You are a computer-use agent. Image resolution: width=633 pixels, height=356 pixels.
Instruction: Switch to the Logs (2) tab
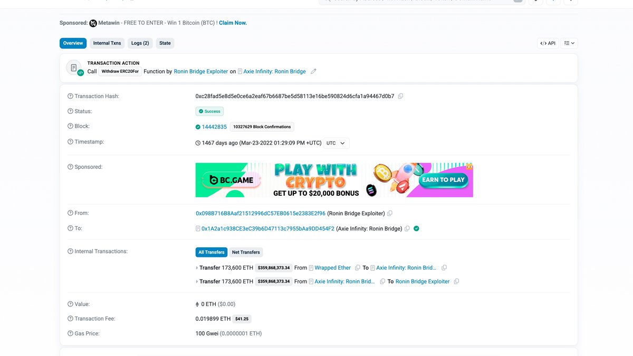pyautogui.click(x=140, y=43)
